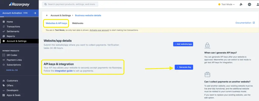Image resolution: width=259 pixels, height=101 pixels.
Task: Click the QR Codes icon
Action: 4,55
